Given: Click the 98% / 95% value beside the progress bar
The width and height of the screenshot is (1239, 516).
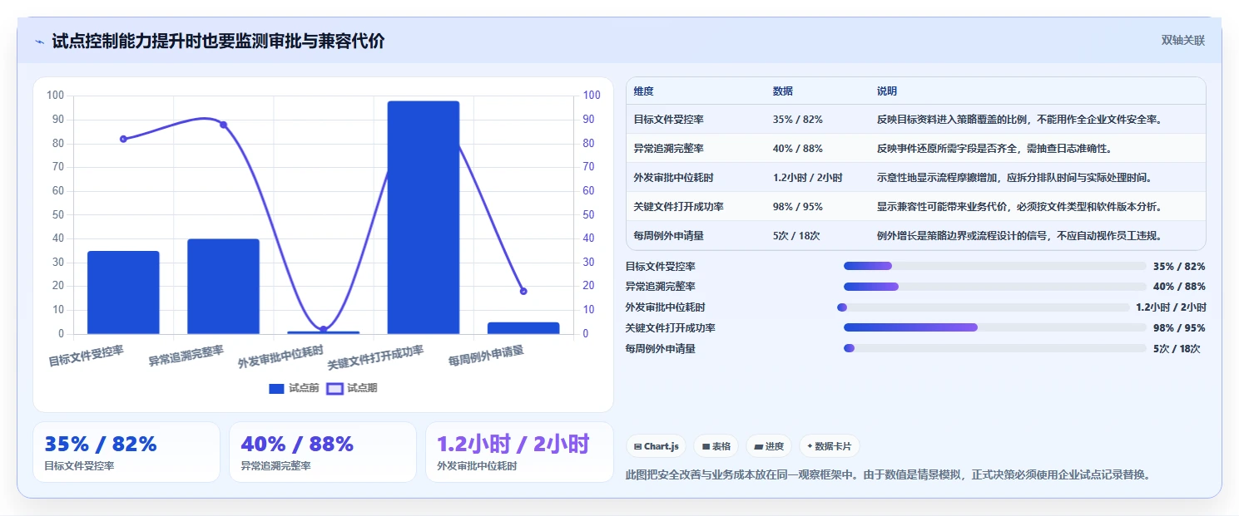Looking at the screenshot, I should [1179, 327].
